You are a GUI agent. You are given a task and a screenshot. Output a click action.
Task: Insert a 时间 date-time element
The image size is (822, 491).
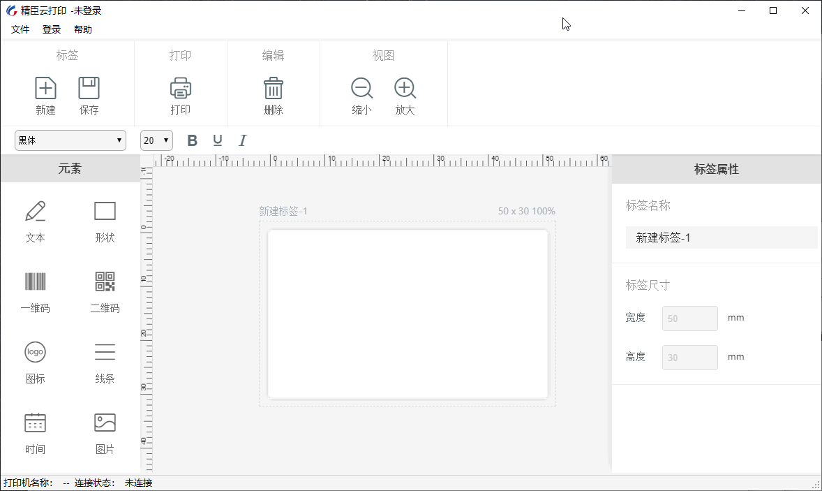pyautogui.click(x=35, y=433)
